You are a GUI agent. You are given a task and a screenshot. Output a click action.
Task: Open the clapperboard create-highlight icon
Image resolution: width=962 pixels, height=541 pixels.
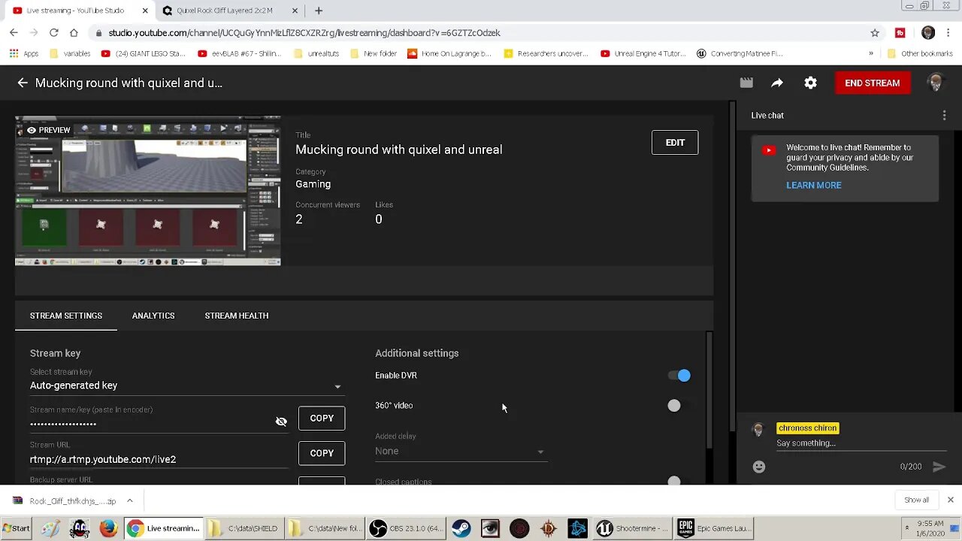[x=746, y=83]
